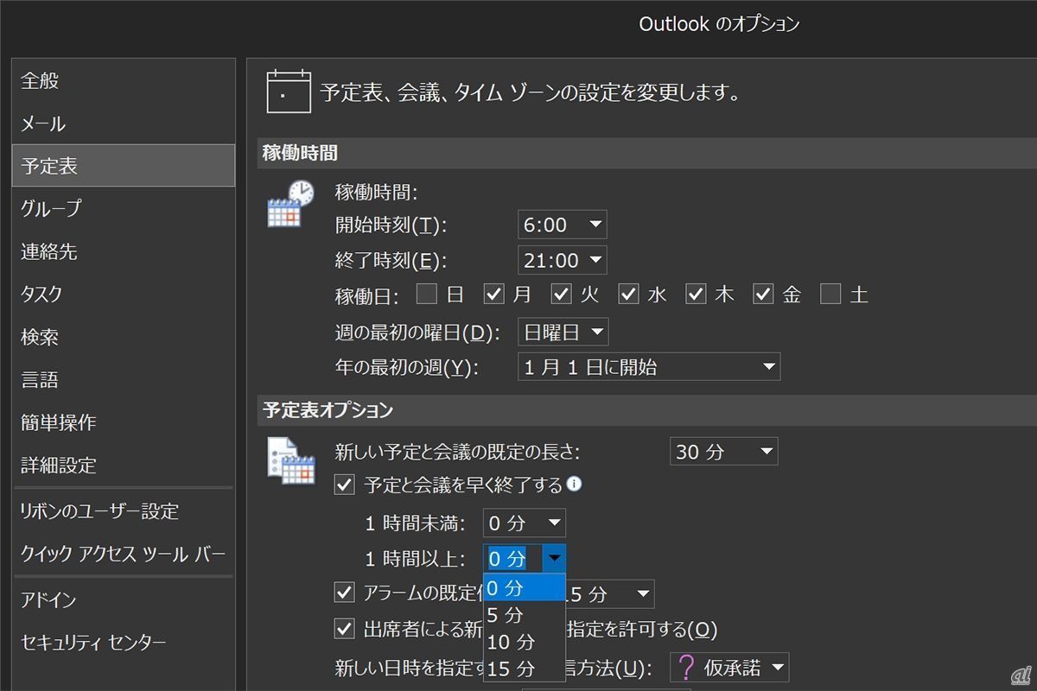Switch to the メール category
Image resolution: width=1037 pixels, height=691 pixels.
(43, 124)
